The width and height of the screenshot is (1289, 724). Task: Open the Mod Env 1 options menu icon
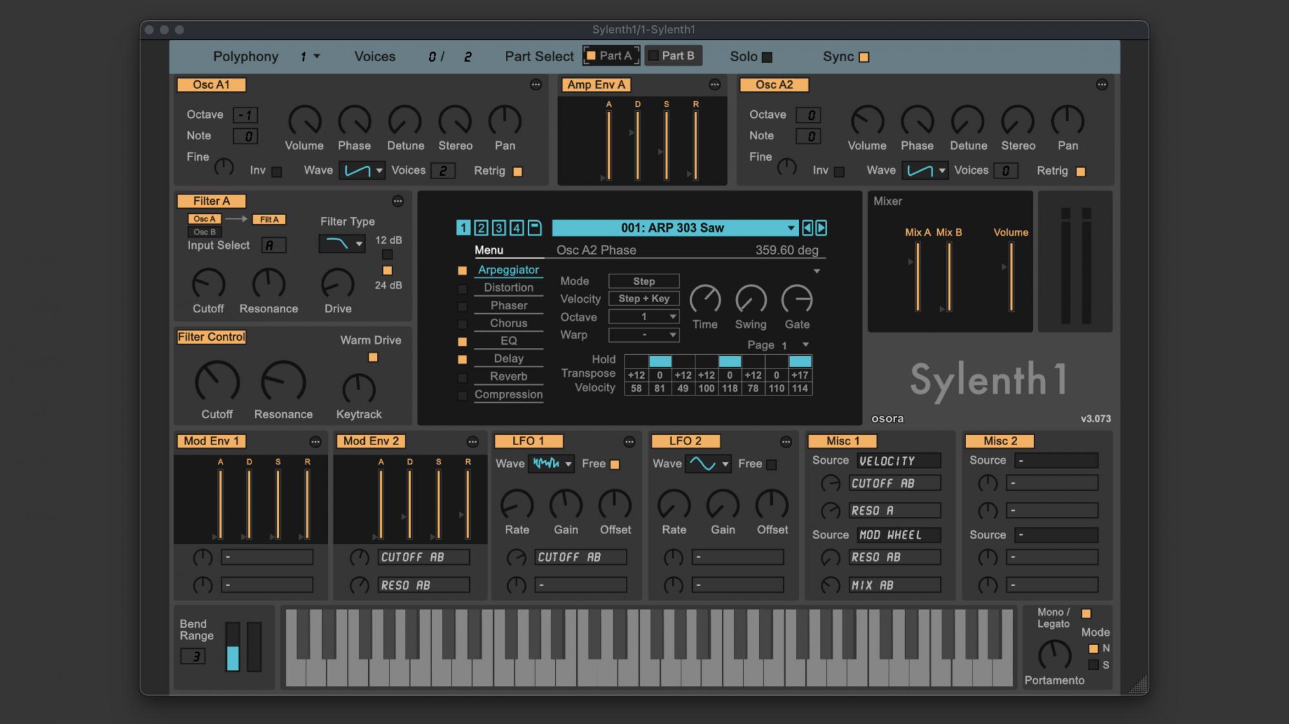coord(315,441)
